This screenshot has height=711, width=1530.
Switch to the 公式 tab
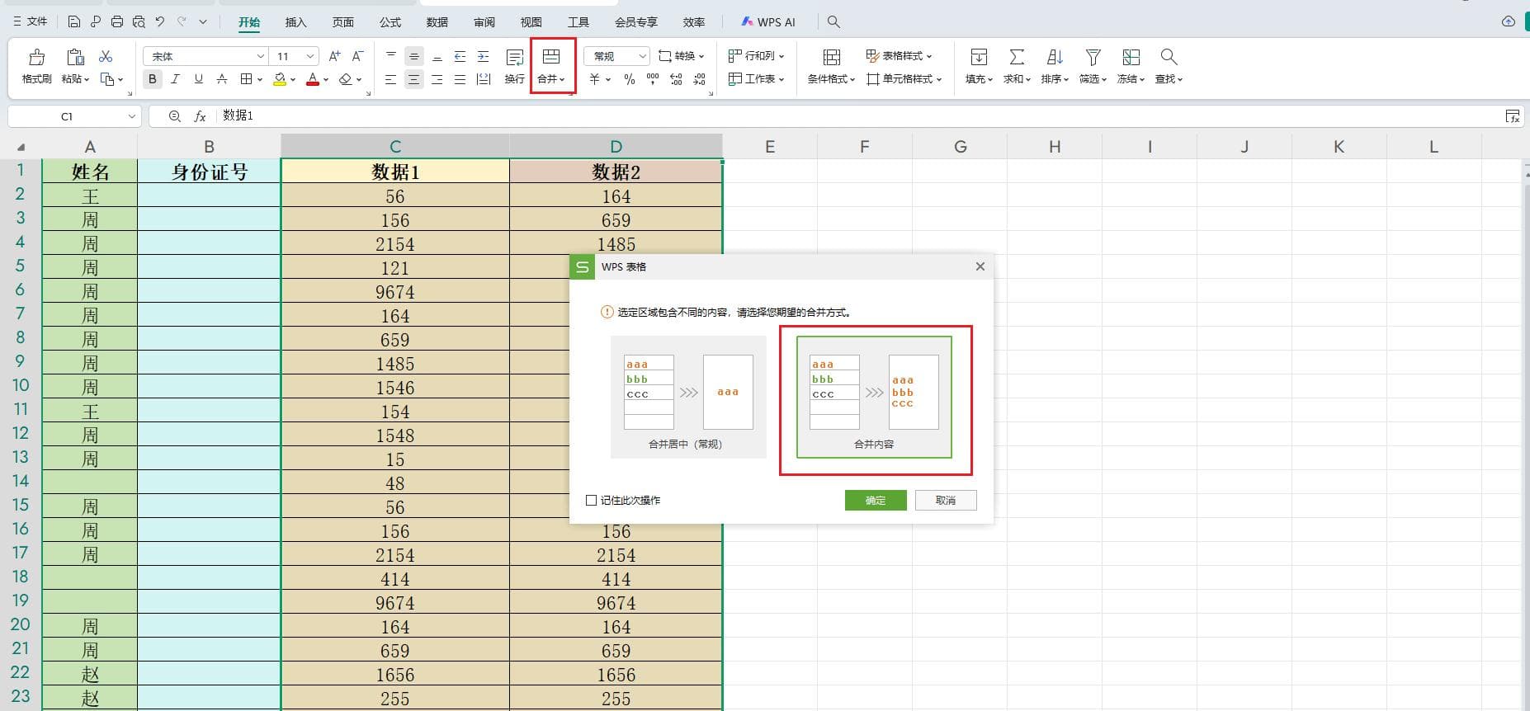[390, 22]
